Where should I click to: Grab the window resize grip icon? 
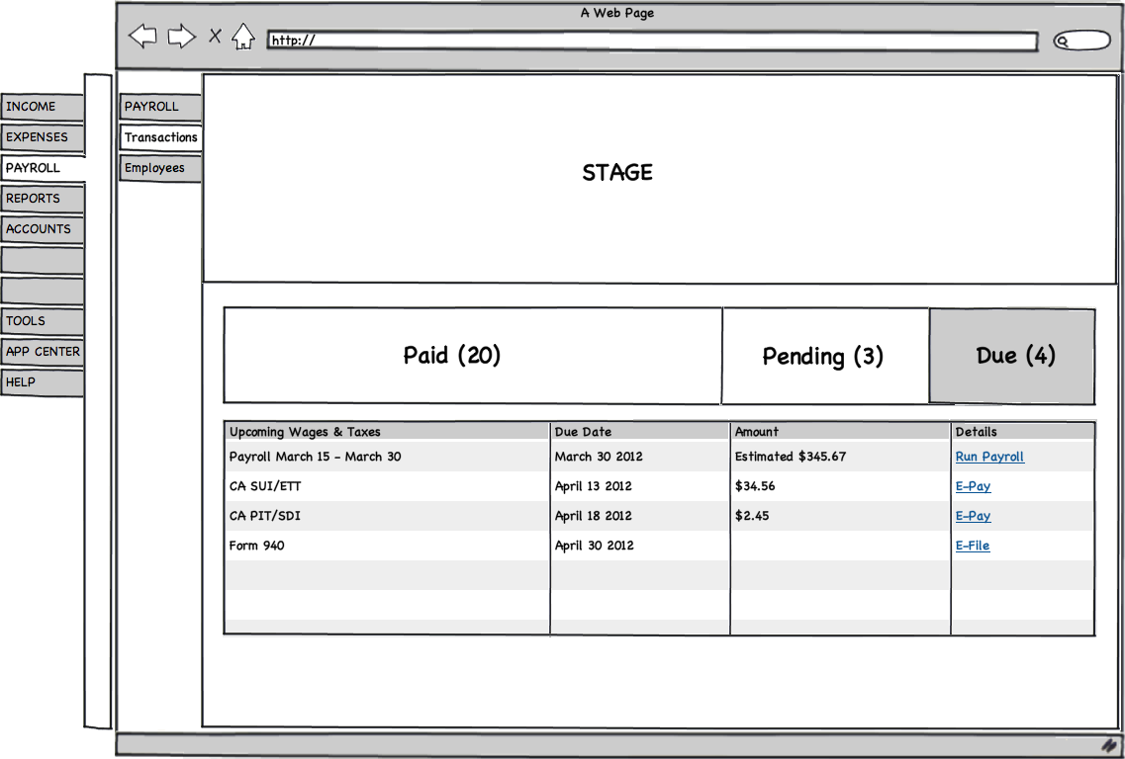(x=1109, y=745)
